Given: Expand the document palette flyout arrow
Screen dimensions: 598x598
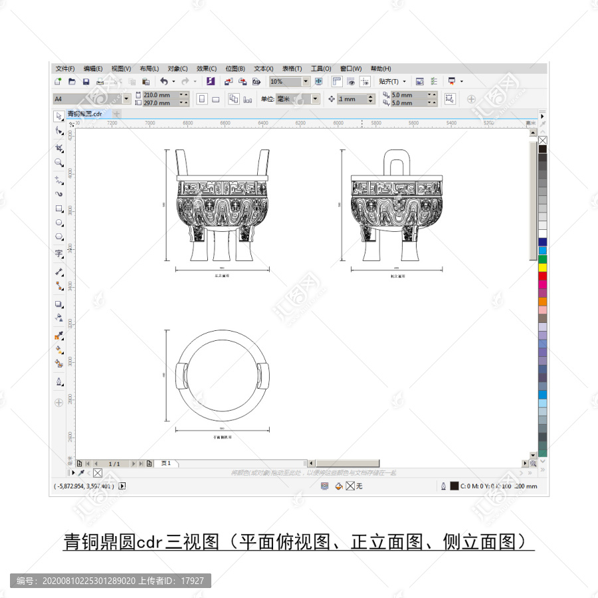Looking at the screenshot, I should (73, 473).
